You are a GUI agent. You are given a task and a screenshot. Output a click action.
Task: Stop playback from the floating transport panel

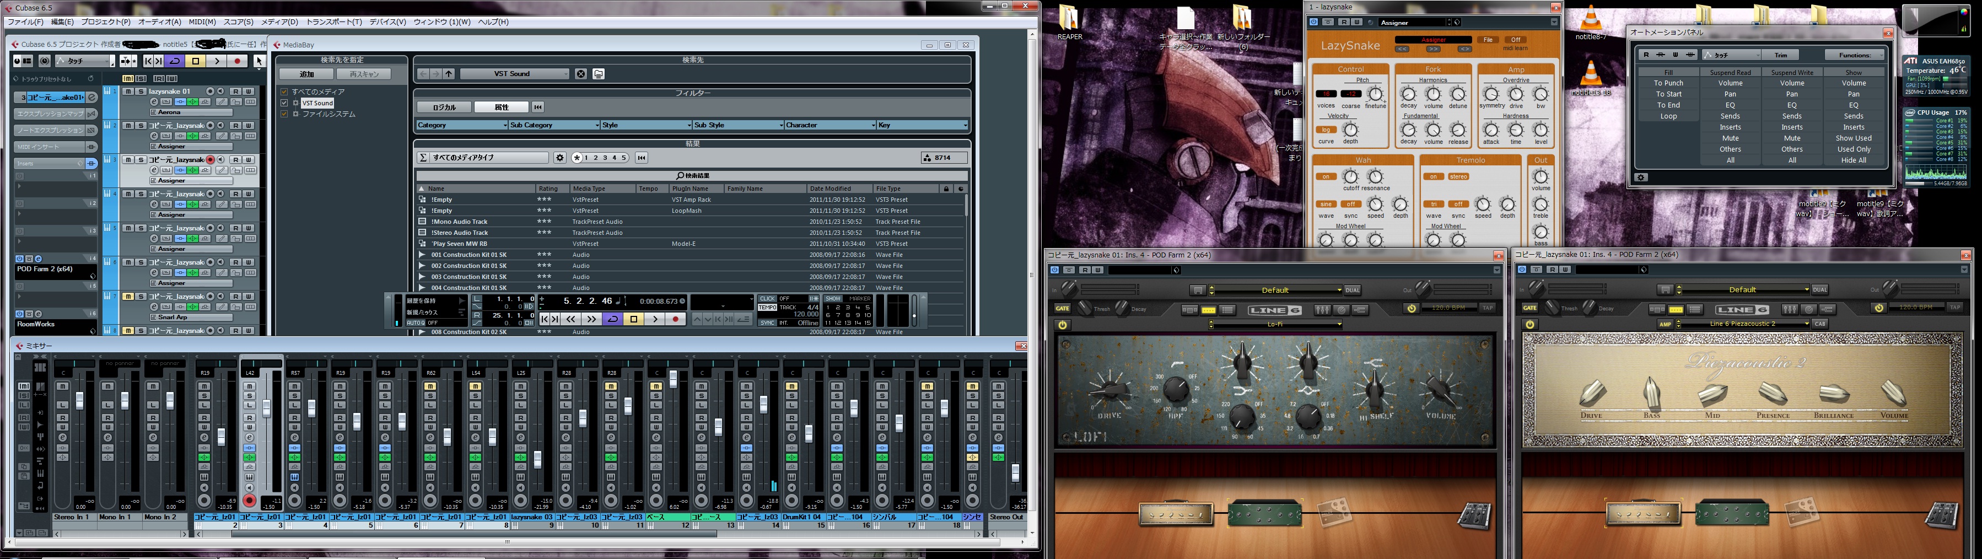pyautogui.click(x=633, y=319)
